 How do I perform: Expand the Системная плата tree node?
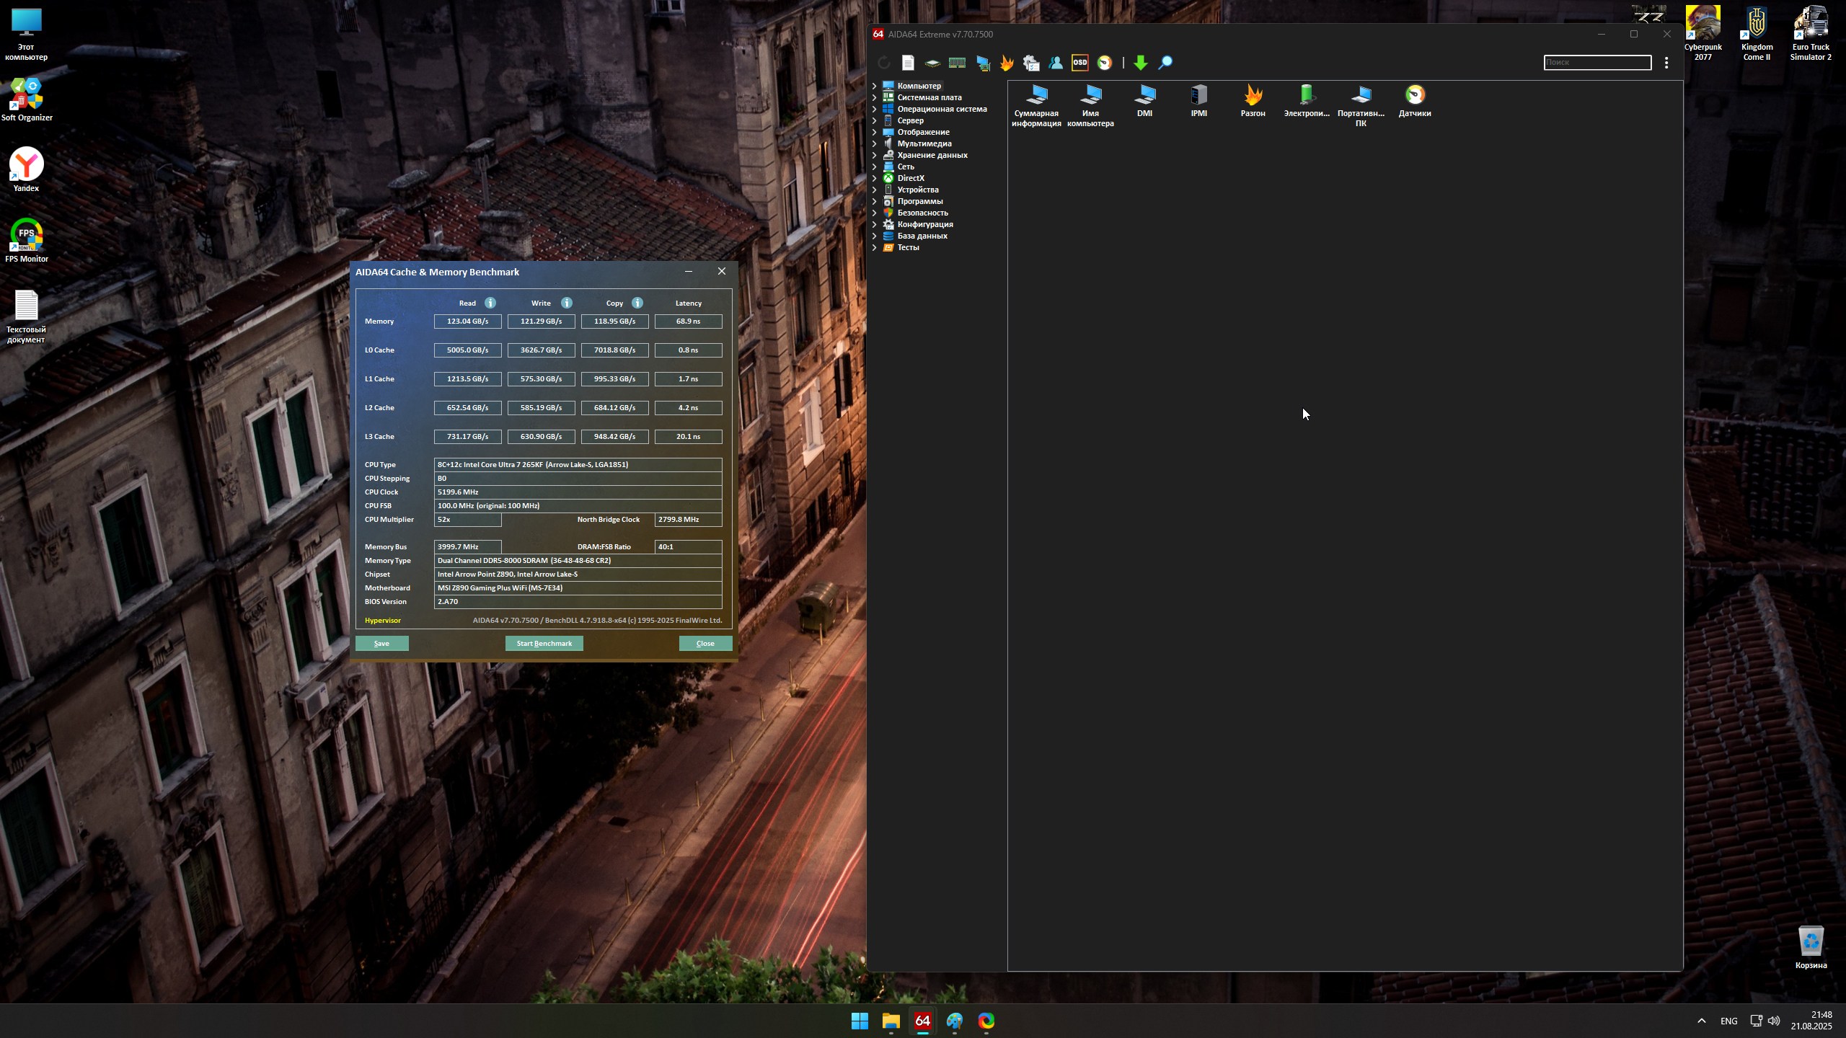coord(875,97)
